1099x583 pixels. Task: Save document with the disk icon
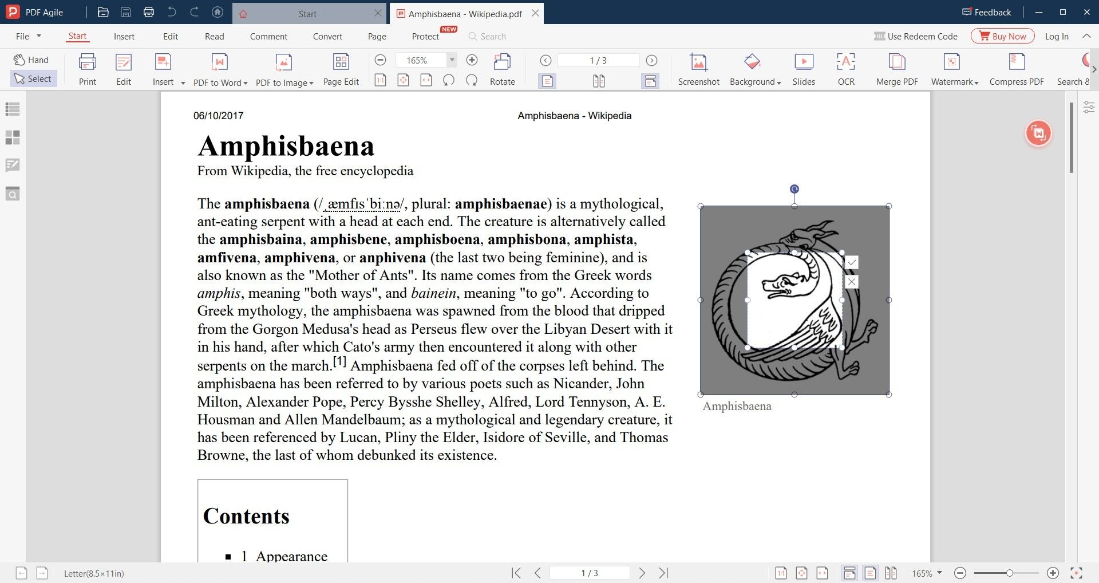[126, 12]
